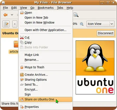Choose Rename... from context menu
This screenshot has width=117, height=110.
point(31,60)
